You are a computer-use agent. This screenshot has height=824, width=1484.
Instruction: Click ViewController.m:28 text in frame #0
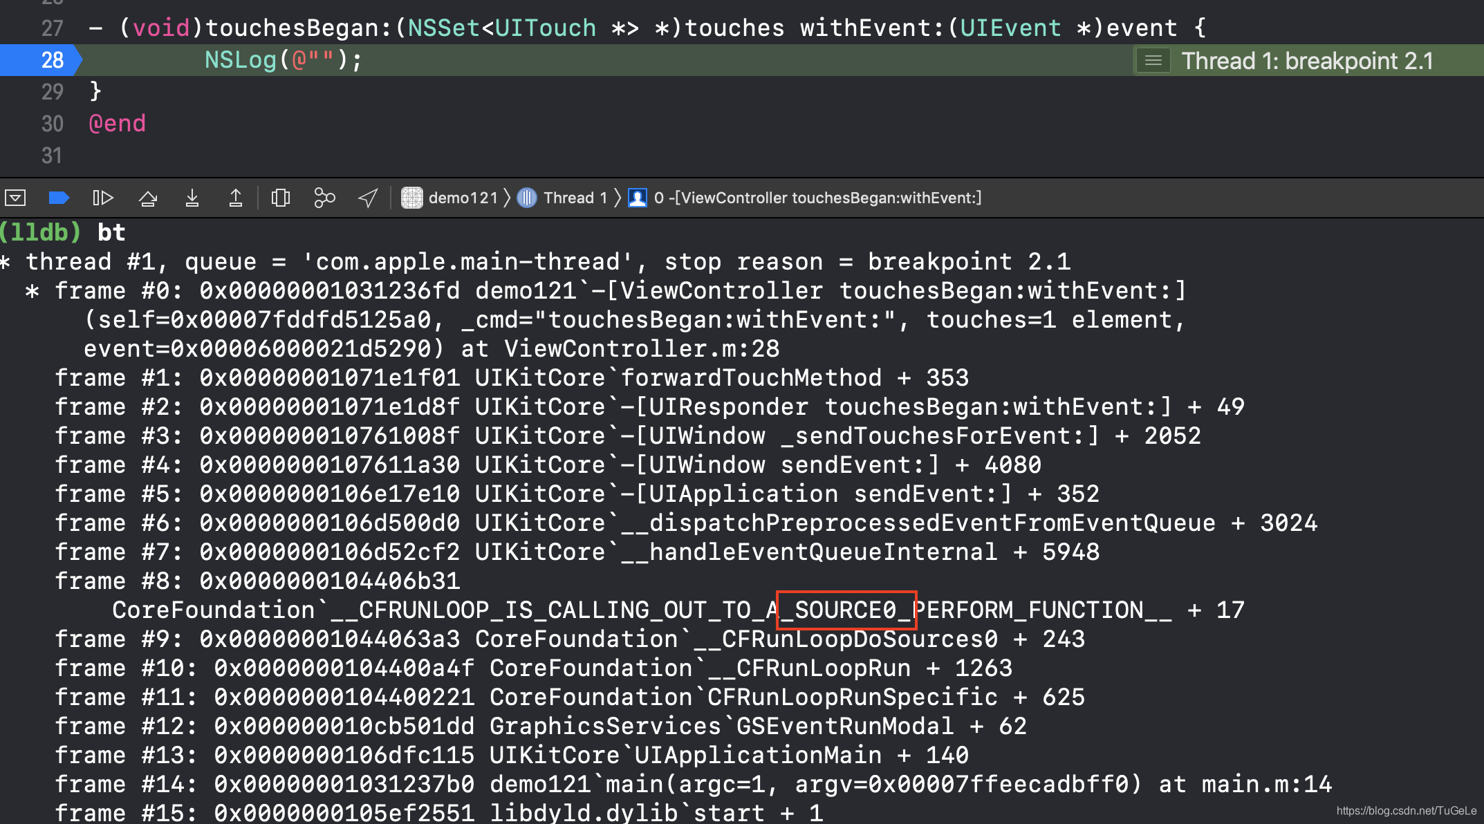(642, 348)
